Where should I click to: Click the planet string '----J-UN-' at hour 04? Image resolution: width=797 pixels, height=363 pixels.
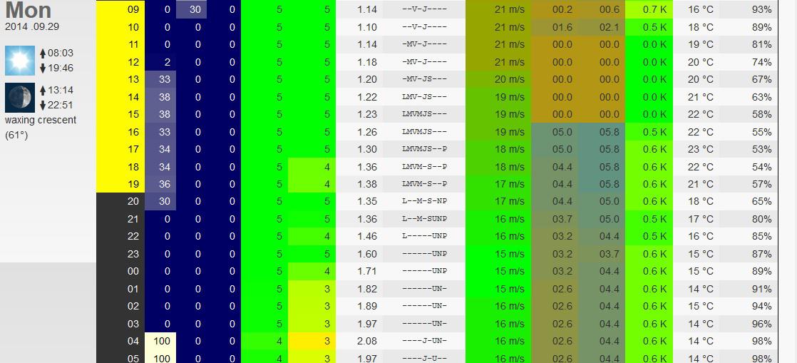coord(424,341)
